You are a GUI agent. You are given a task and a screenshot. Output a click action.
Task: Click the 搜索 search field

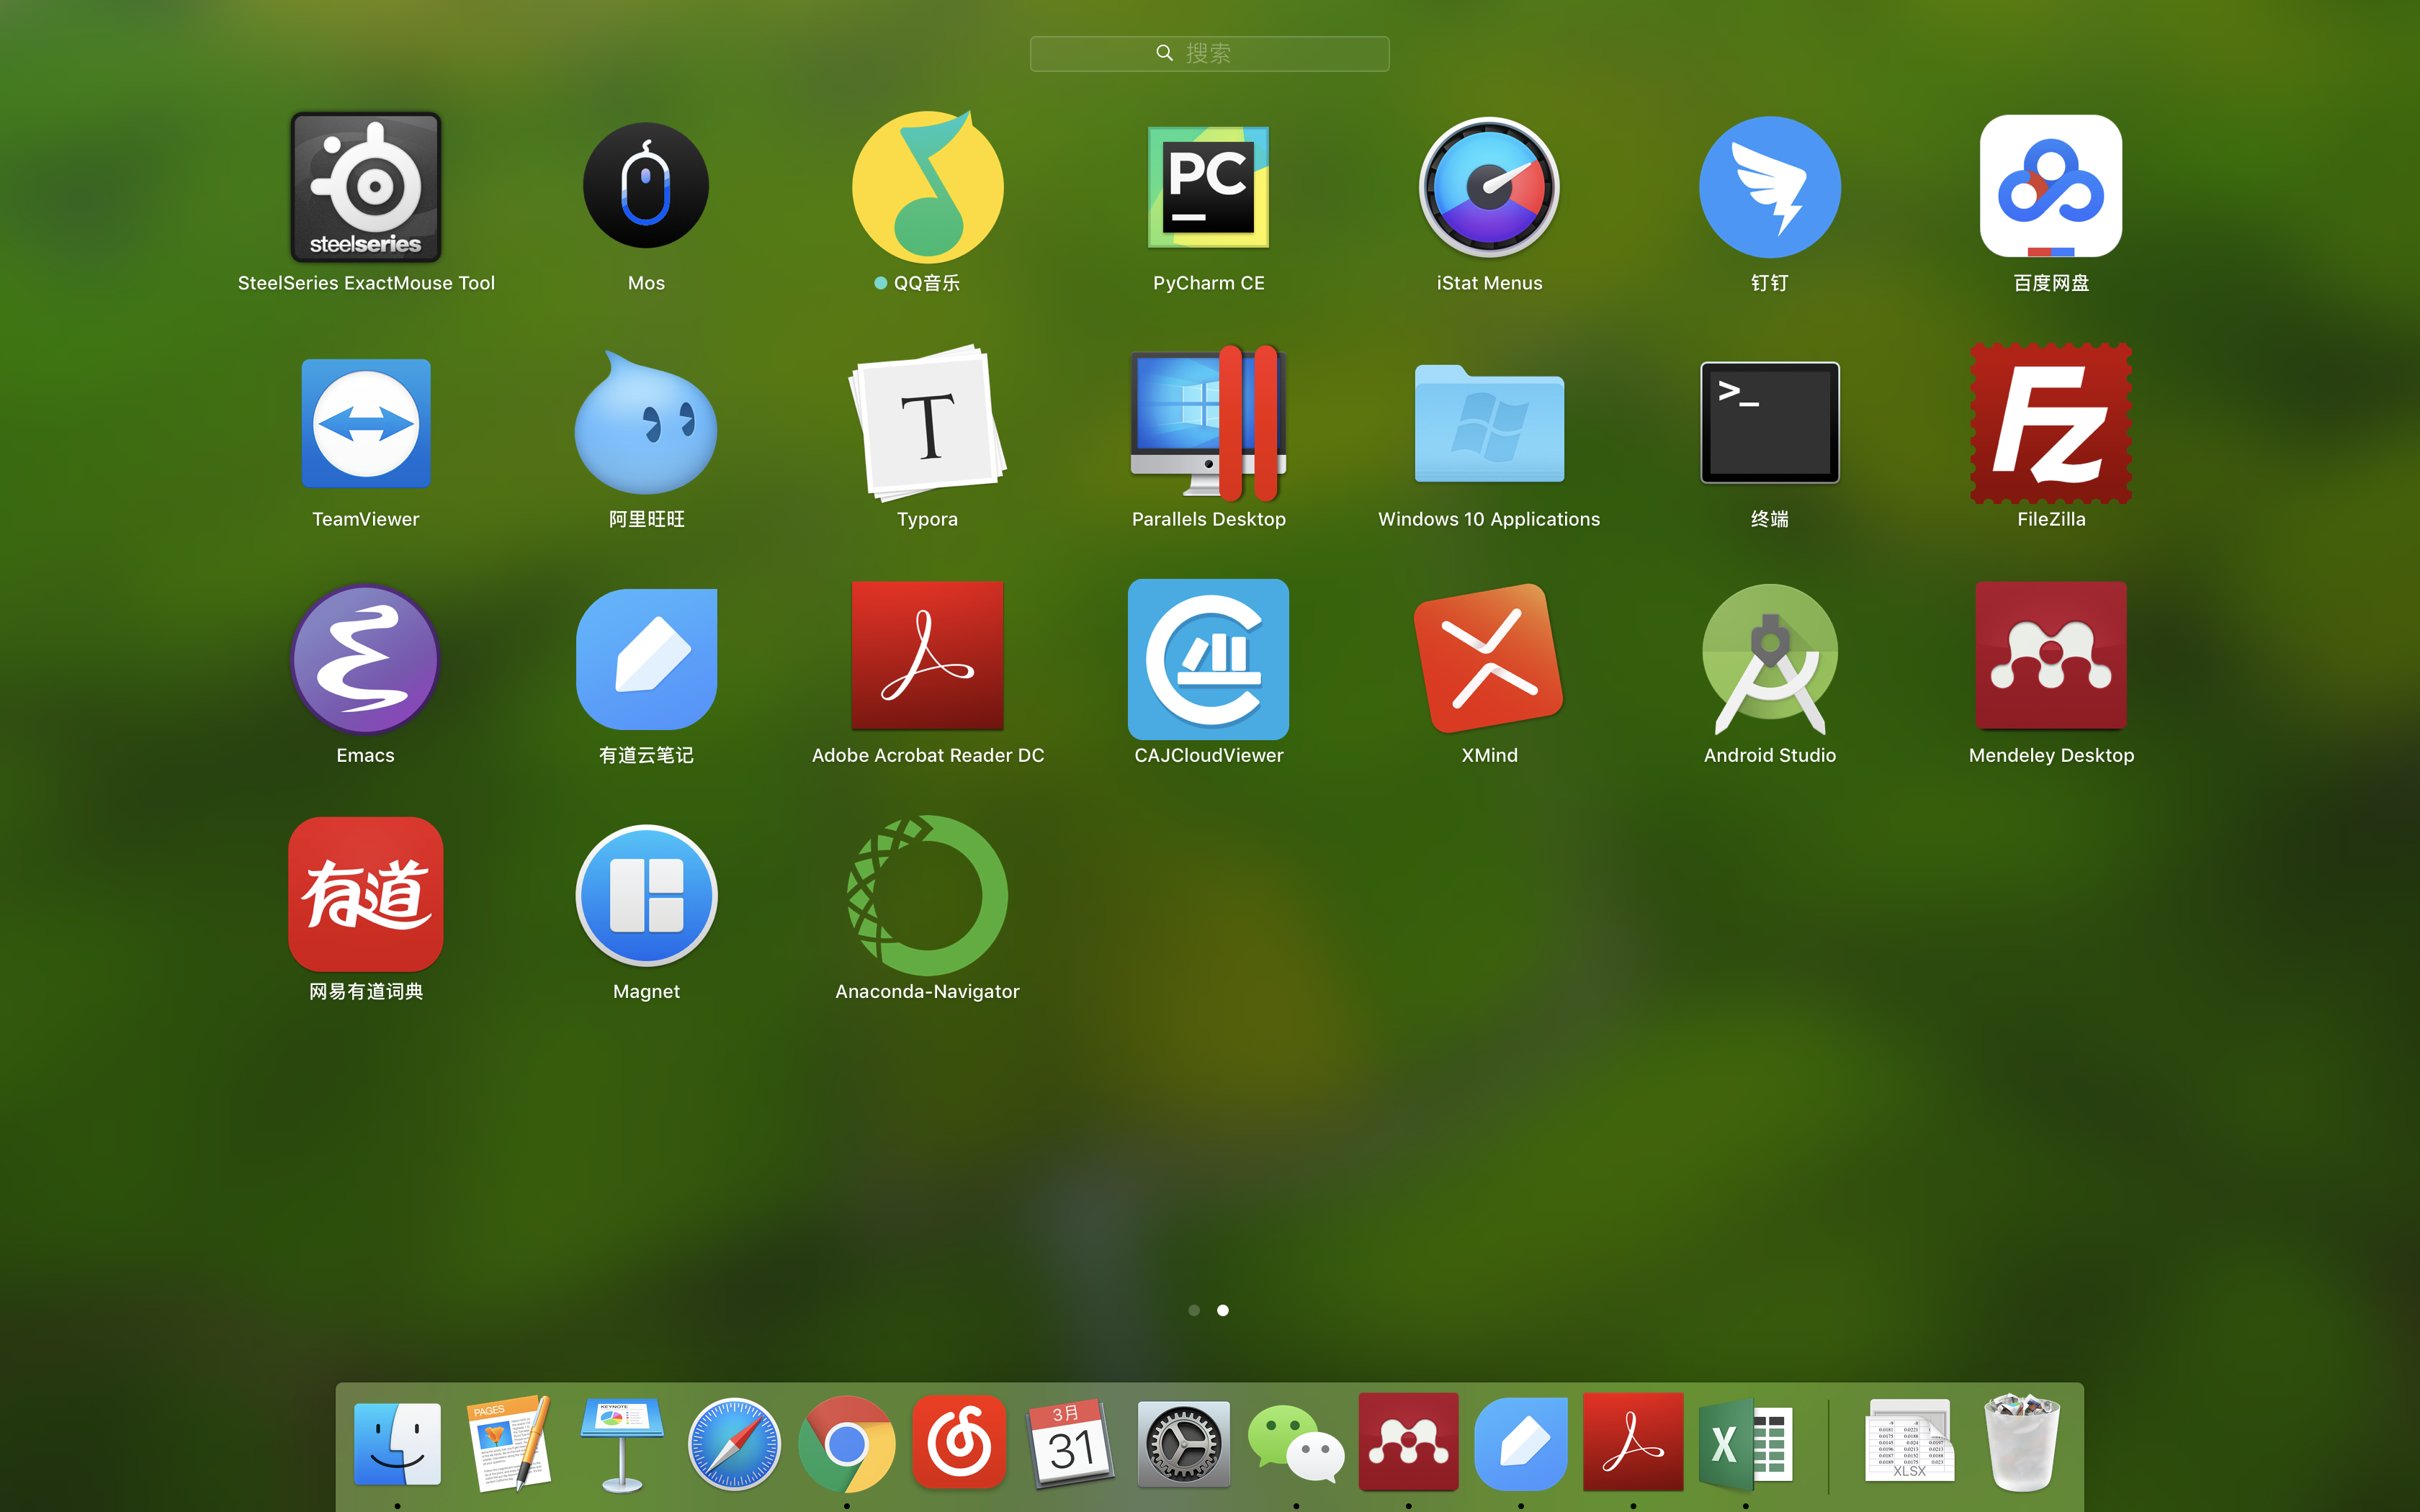[1209, 53]
